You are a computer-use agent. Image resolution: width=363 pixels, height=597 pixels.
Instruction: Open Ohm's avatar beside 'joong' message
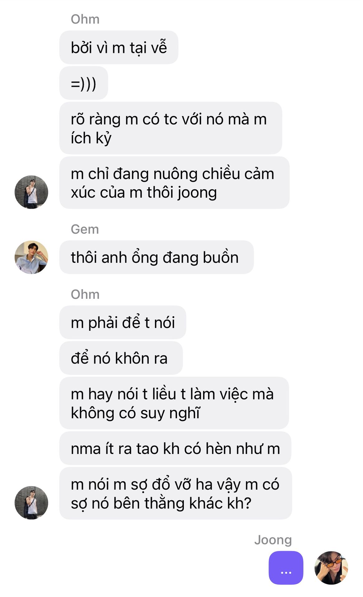[x=31, y=192]
